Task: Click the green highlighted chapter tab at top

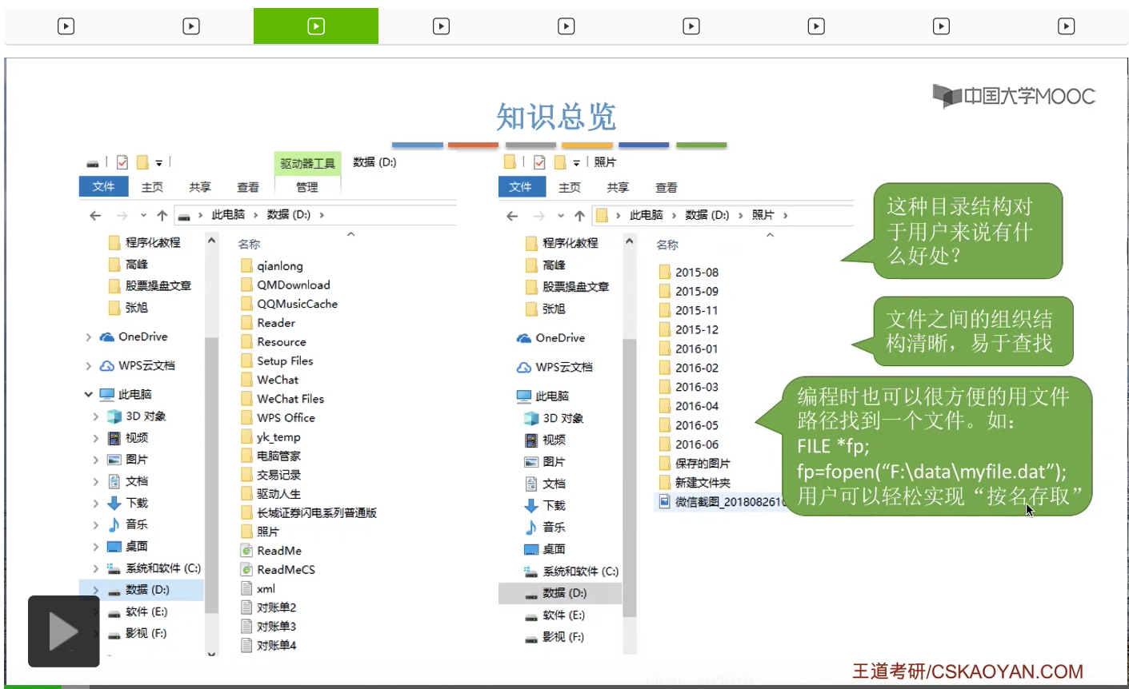Action: (x=316, y=26)
